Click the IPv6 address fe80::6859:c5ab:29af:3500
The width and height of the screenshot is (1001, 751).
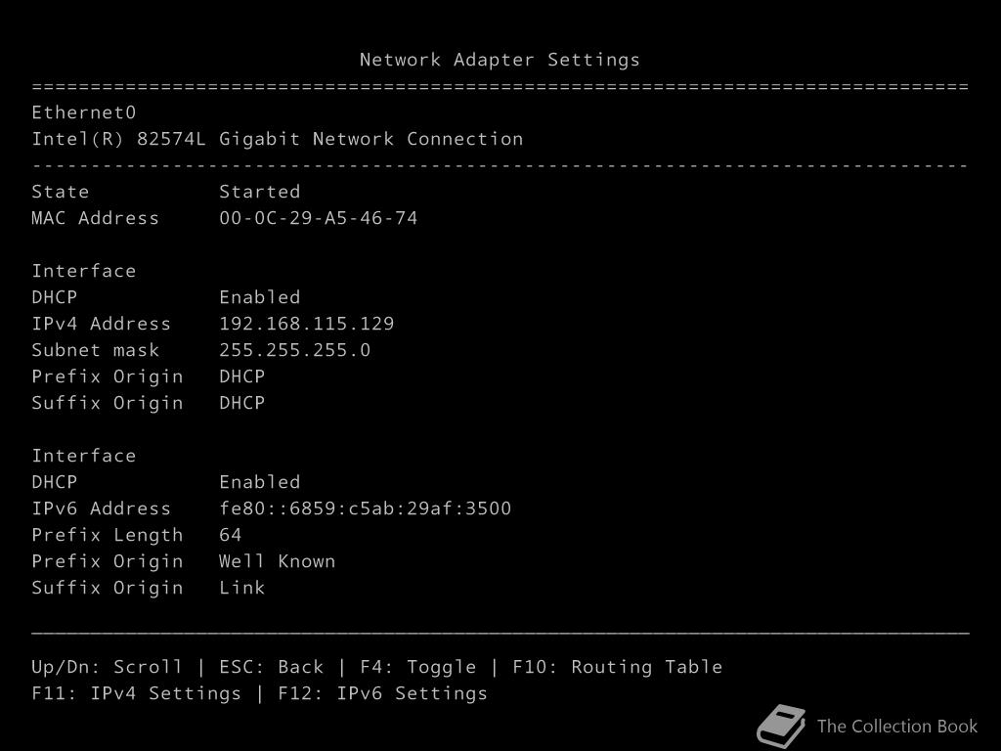[366, 508]
